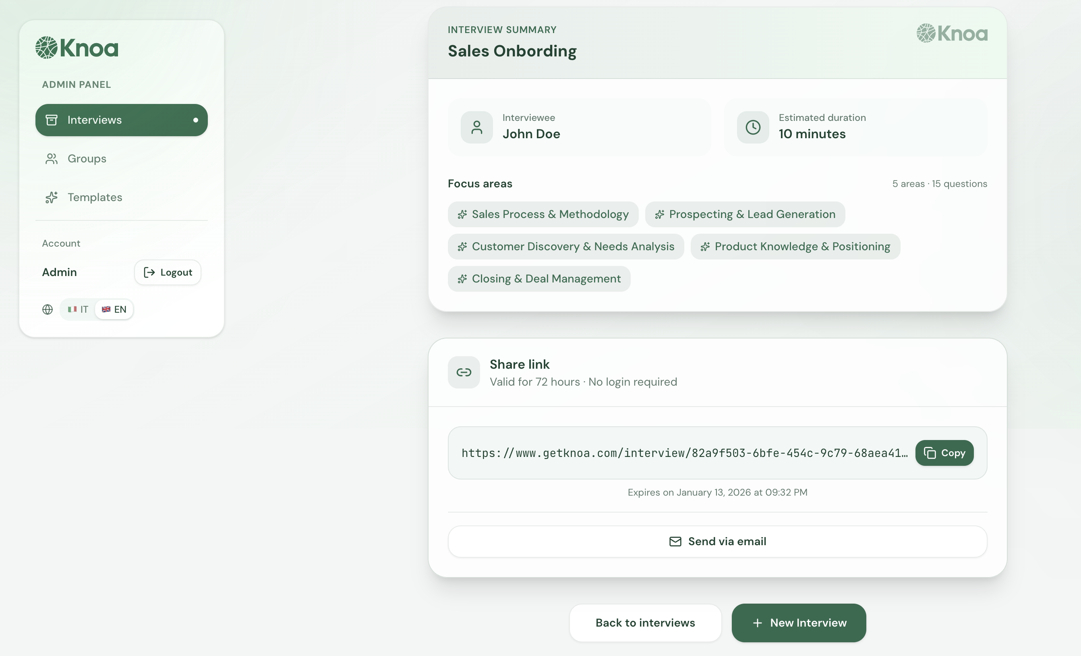Switch language to EN
1081x656 pixels.
click(114, 309)
